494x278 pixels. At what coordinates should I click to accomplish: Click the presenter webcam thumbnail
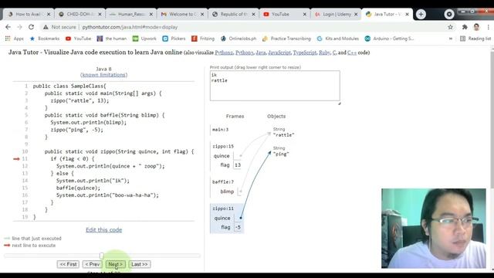click(434, 229)
